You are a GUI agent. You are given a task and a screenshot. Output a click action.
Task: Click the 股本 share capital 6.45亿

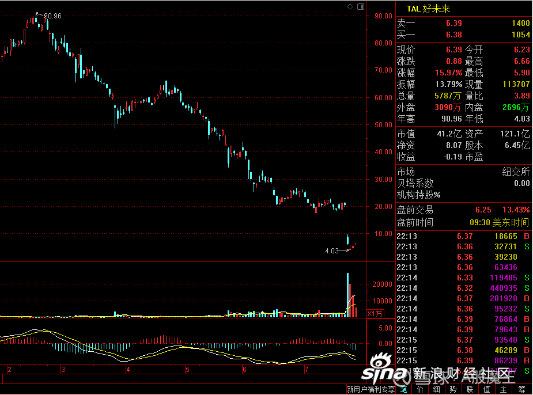517,145
